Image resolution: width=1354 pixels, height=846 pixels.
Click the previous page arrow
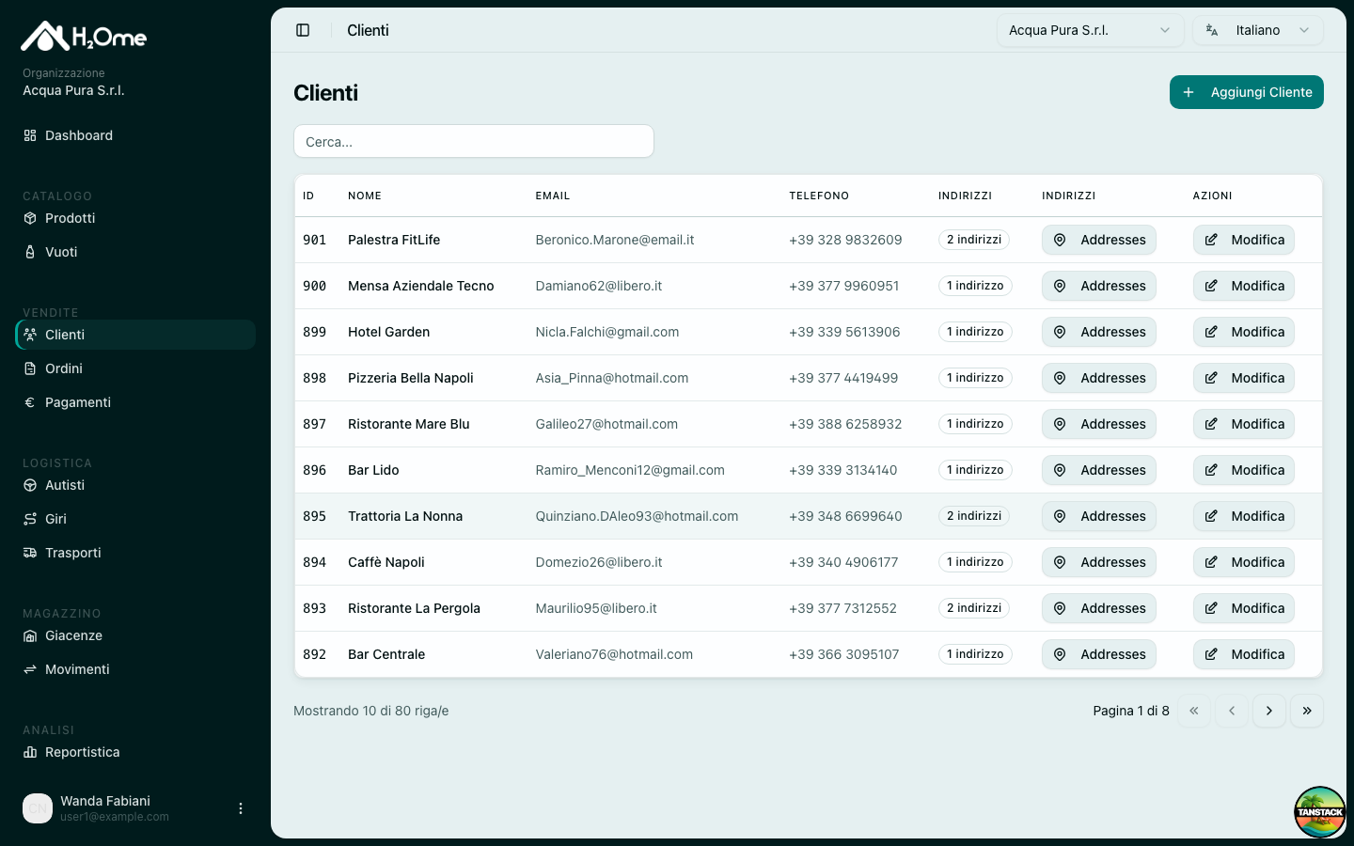[1232, 711]
